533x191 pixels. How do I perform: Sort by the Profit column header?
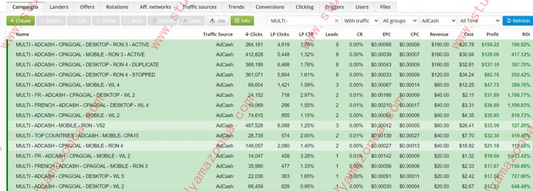pos(493,34)
